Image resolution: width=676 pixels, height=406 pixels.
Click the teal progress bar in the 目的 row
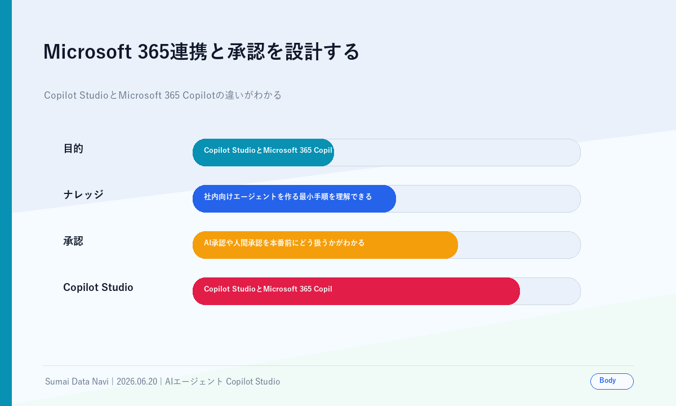pyautogui.click(x=264, y=153)
